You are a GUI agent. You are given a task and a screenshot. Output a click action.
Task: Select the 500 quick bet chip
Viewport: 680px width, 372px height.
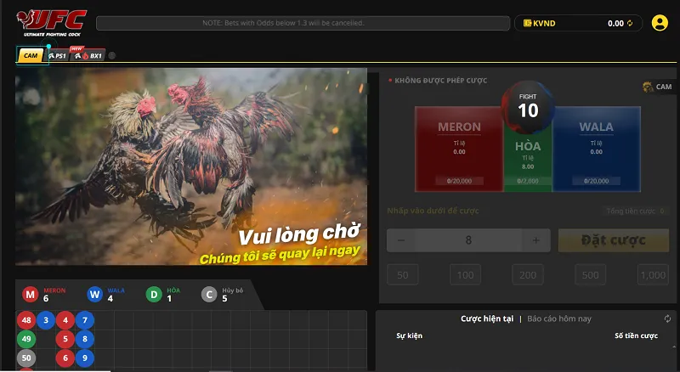[590, 275]
